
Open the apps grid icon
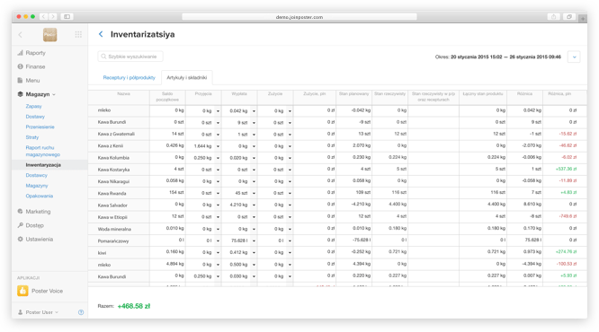tap(78, 35)
